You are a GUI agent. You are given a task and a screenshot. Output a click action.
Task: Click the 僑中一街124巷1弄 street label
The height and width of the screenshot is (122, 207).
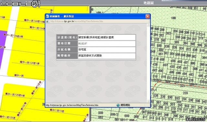coord(29,63)
